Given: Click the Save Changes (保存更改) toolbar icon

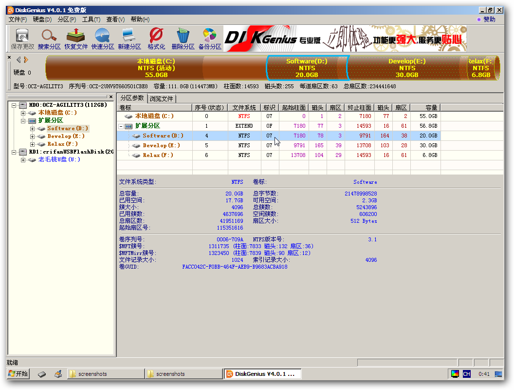Looking at the screenshot, I should 22,39.
